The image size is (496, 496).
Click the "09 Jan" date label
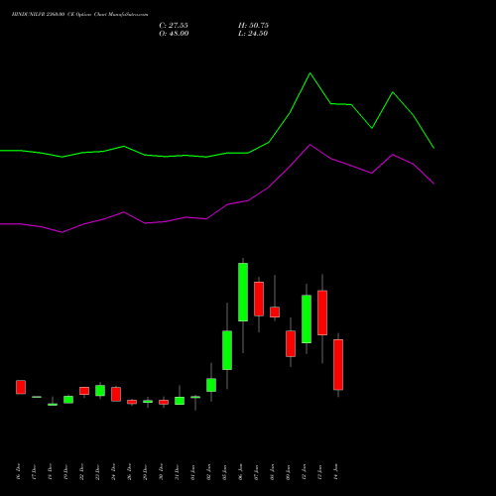pyautogui.click(x=288, y=471)
